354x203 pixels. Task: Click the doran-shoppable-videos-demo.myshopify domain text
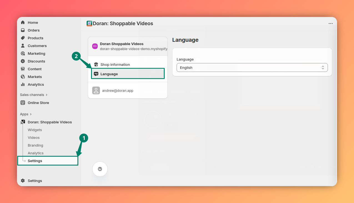point(134,49)
